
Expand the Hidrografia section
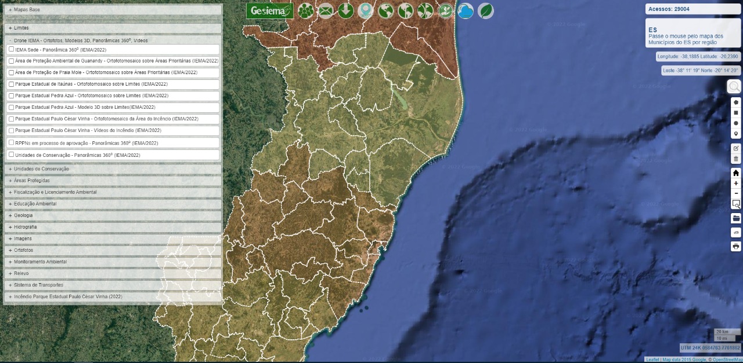113,227
